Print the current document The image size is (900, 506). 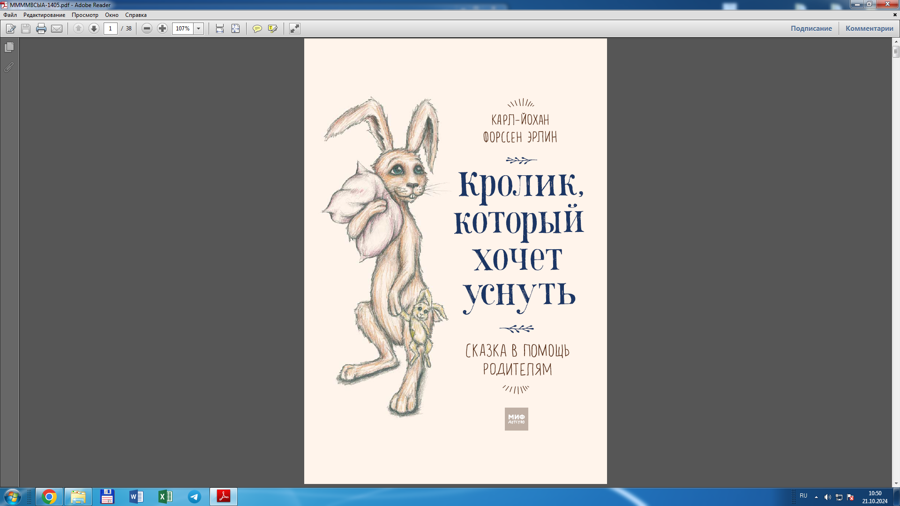pos(41,29)
